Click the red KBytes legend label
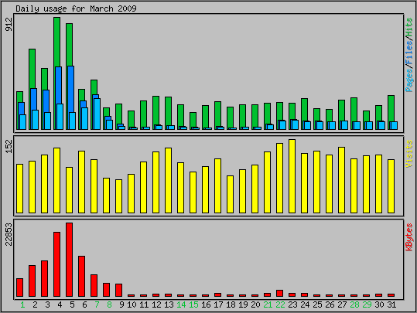The image size is (417, 313). click(409, 237)
